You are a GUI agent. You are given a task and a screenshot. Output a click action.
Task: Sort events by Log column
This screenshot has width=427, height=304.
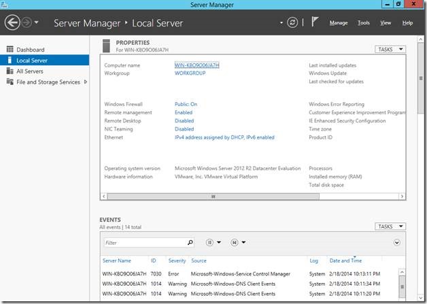click(313, 260)
